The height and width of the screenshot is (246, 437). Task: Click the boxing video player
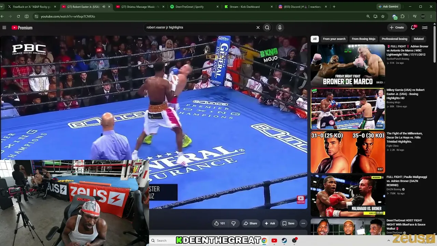(x=154, y=122)
